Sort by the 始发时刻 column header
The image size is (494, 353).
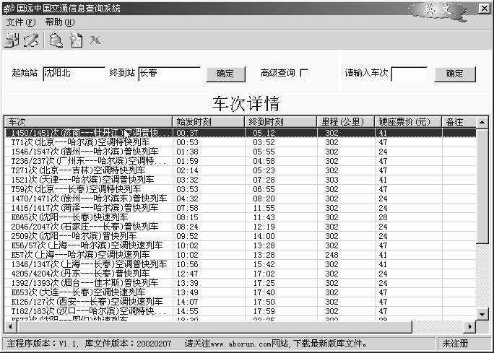coord(208,121)
